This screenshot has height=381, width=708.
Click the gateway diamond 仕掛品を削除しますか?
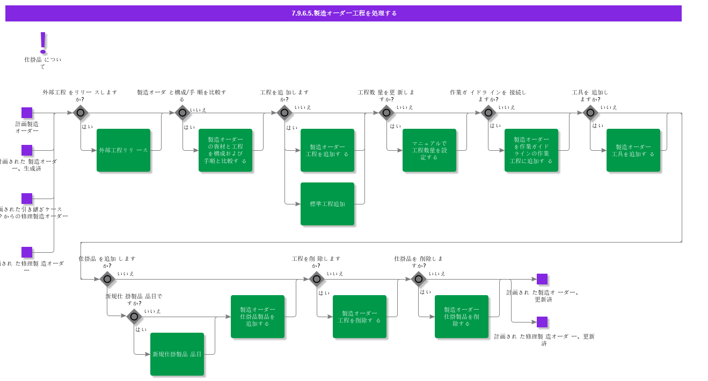pyautogui.click(x=419, y=279)
